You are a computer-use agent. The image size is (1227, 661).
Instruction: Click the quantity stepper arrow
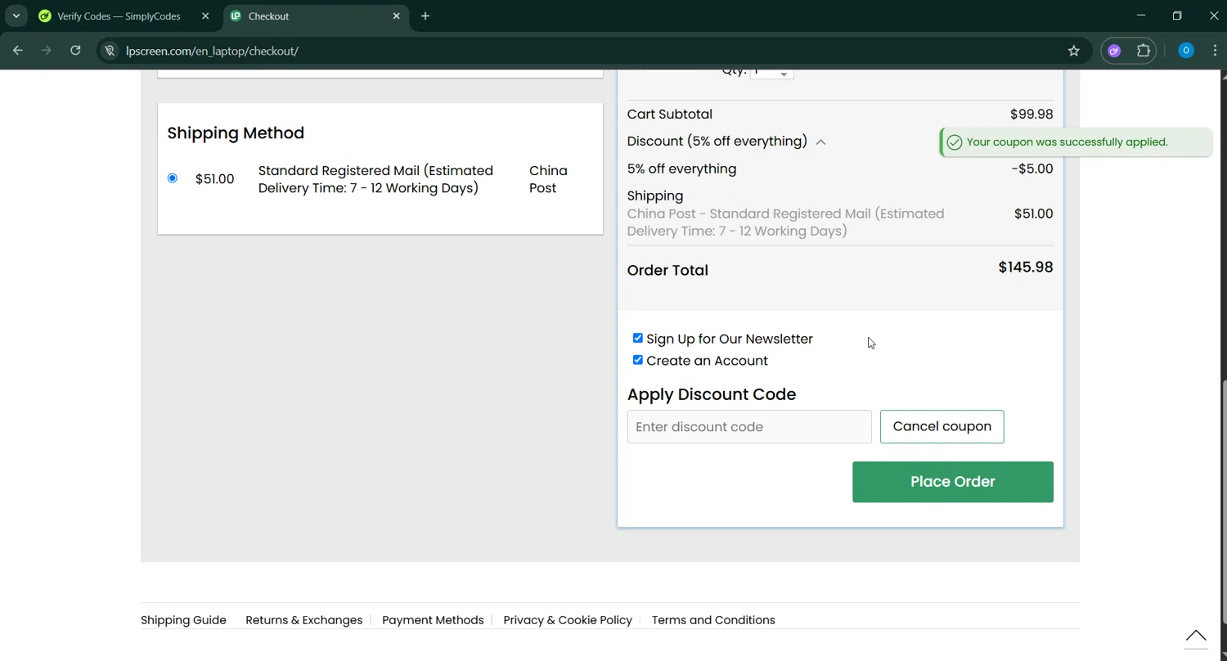point(784,74)
